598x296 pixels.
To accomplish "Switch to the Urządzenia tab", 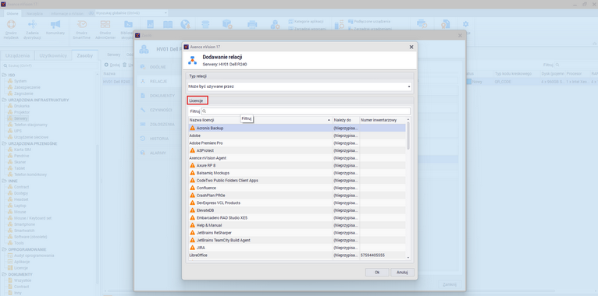I will coord(17,55).
